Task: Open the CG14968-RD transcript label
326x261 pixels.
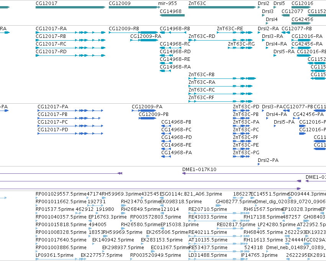Action: pyautogui.click(x=175, y=52)
